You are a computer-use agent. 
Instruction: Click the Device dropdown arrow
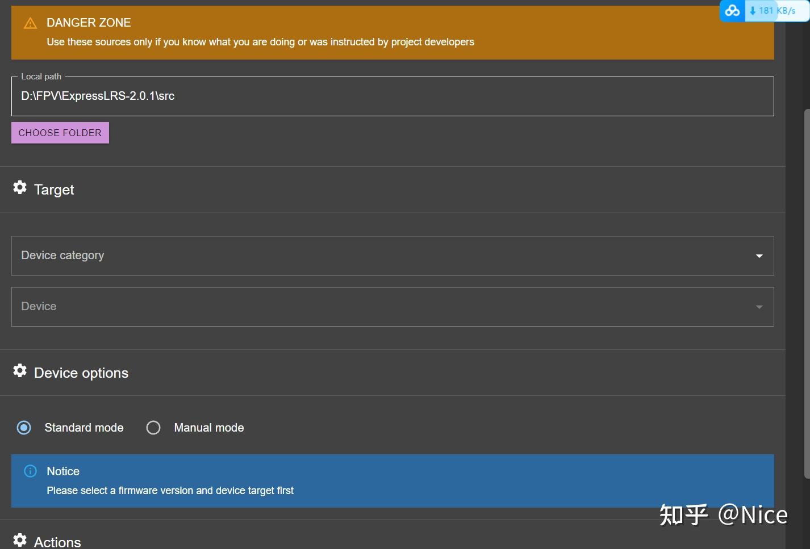click(759, 307)
